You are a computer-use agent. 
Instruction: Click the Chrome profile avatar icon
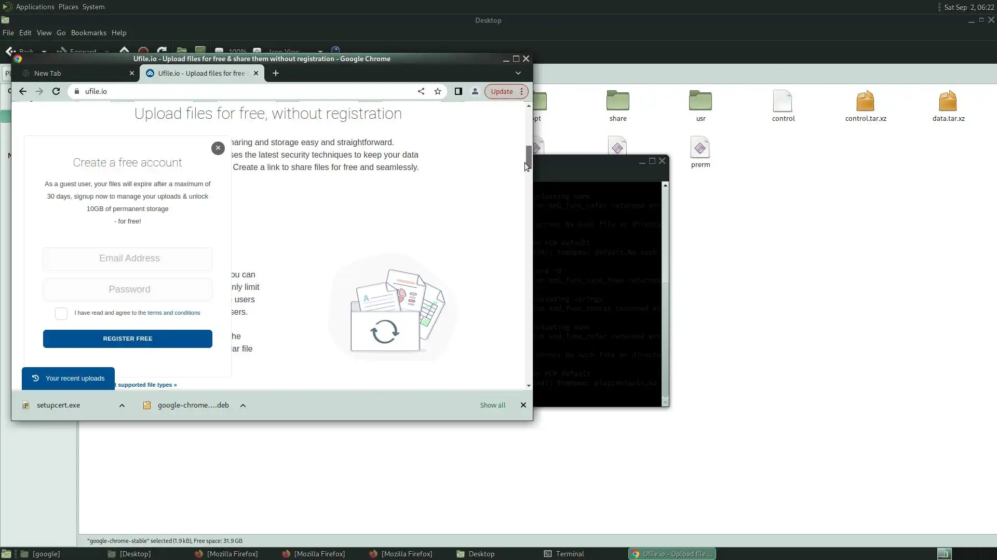coord(475,91)
